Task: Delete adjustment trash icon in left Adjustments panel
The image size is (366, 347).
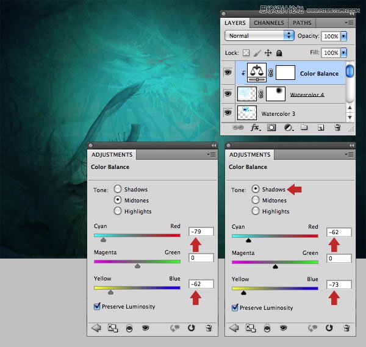Action: pyautogui.click(x=209, y=328)
